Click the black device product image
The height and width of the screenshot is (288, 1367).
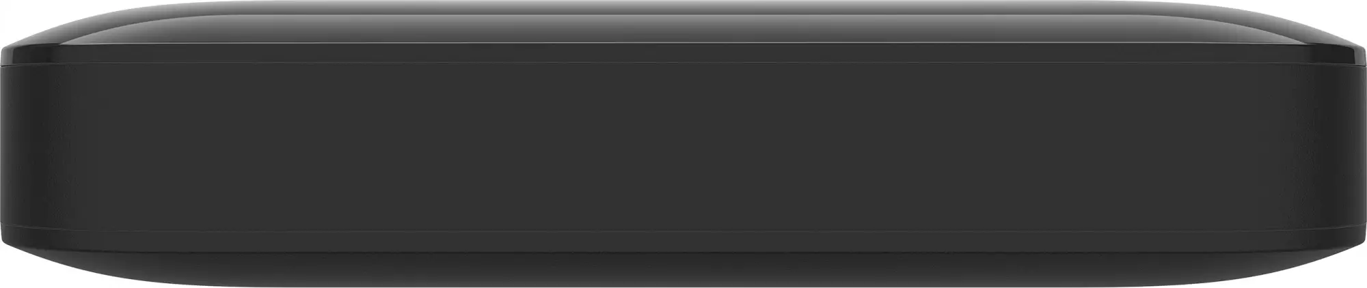[x=683, y=144]
